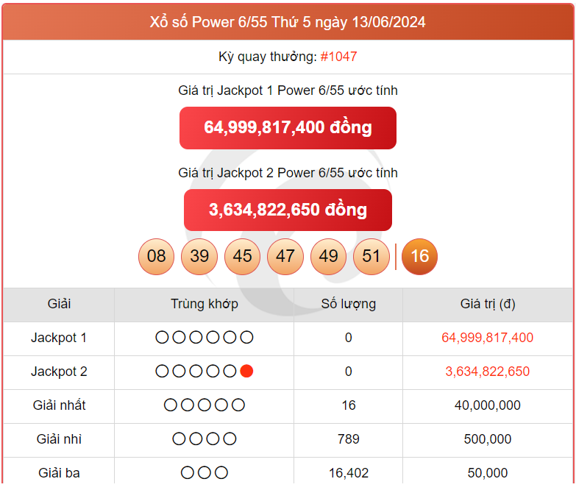Click the lottery ball numbered 39
Screen dimensions: 576x490
point(199,256)
